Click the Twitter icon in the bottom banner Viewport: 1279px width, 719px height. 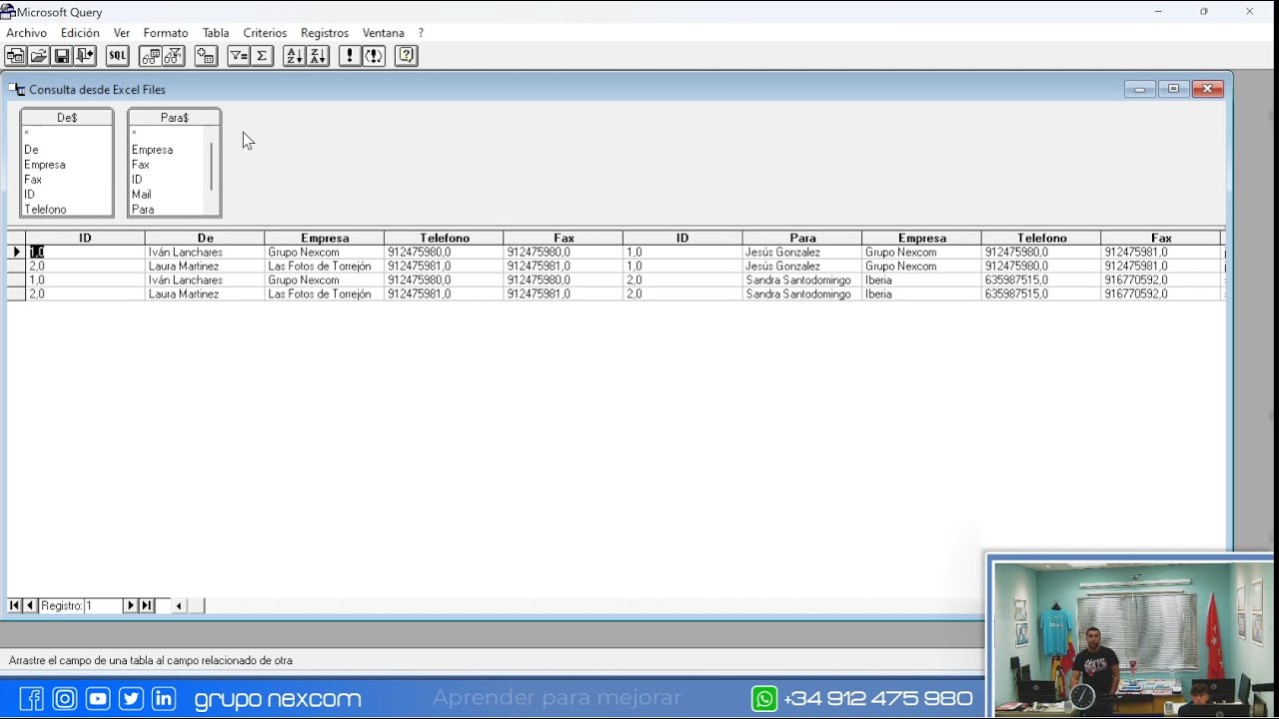[131, 698]
